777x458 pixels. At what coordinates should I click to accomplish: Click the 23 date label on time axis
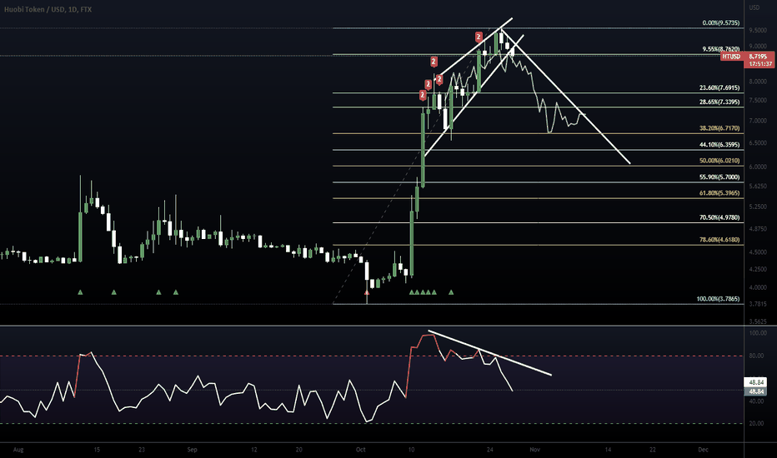[x=142, y=450]
